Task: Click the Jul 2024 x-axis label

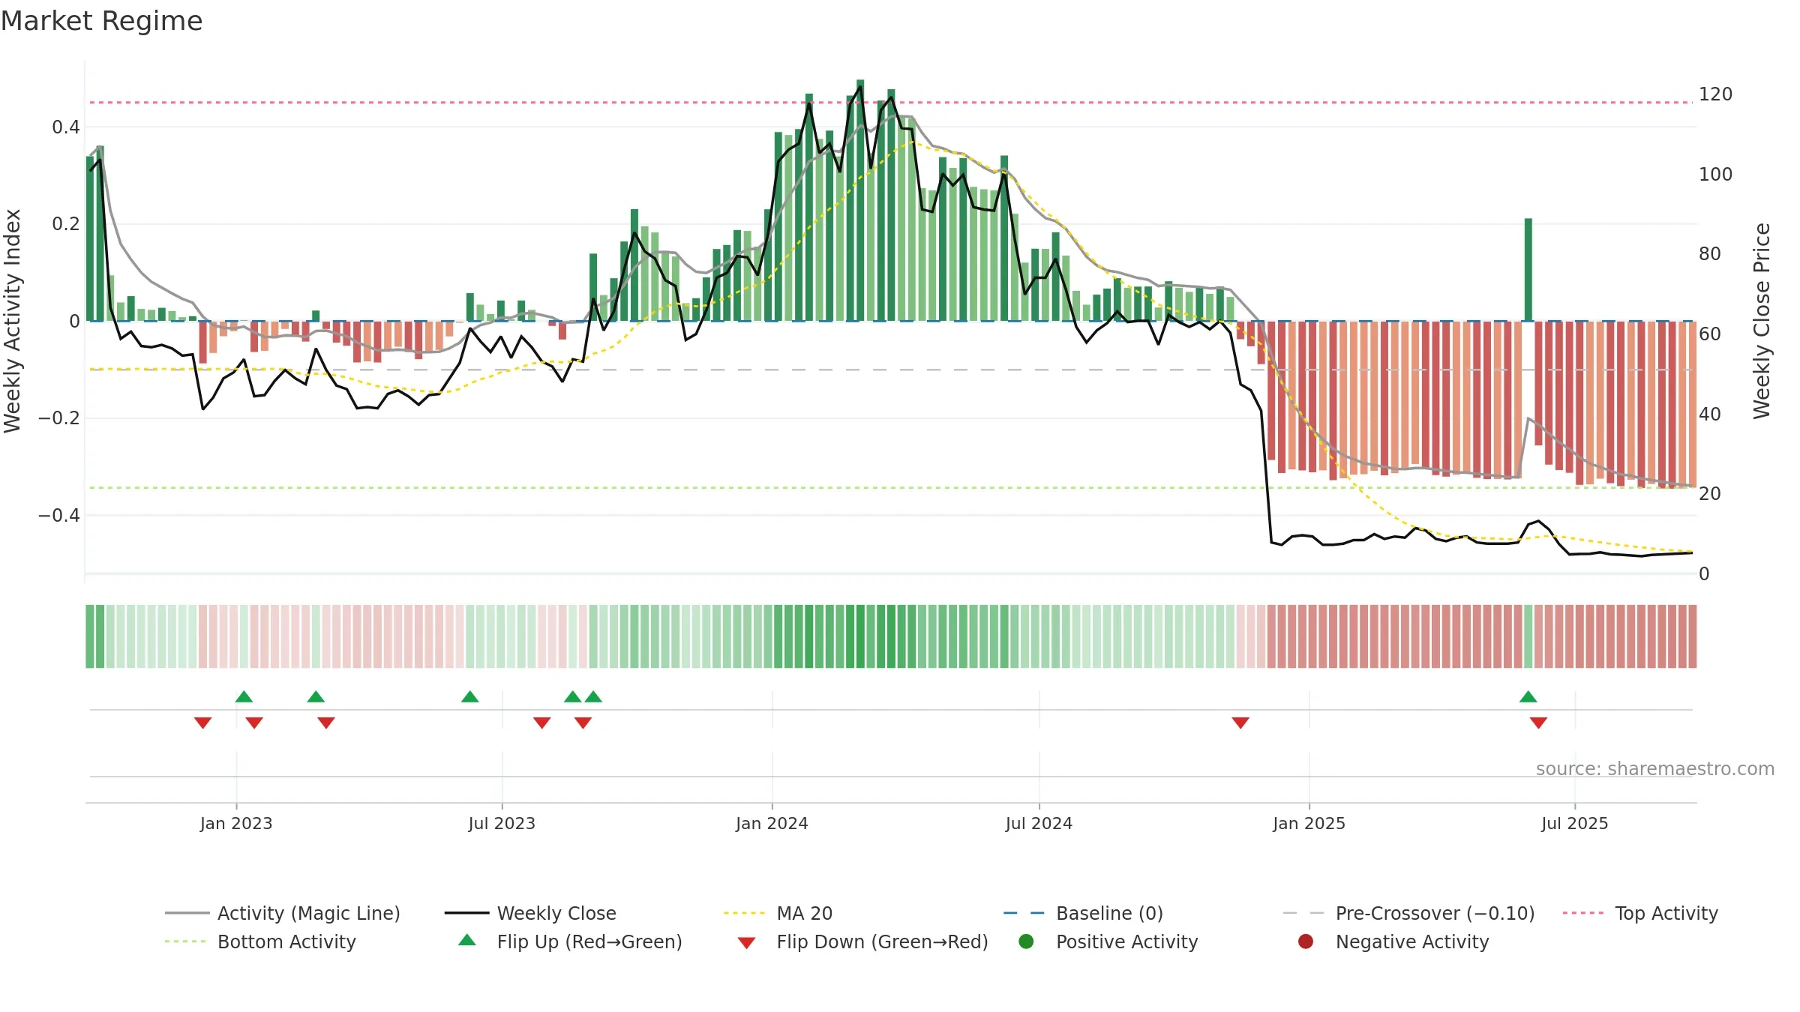Action: pos(1039,823)
